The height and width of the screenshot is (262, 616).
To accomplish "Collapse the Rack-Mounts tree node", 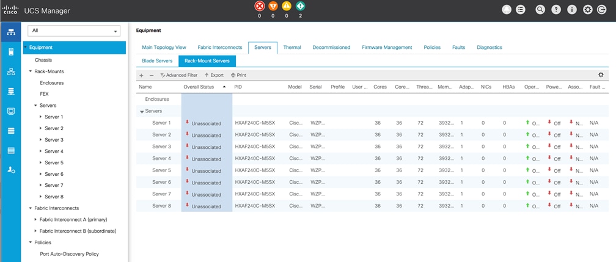I will click(x=31, y=71).
